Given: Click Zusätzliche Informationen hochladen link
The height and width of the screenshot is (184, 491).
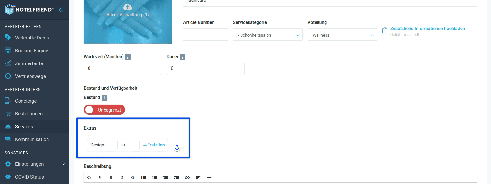Looking at the screenshot, I should [428, 29].
